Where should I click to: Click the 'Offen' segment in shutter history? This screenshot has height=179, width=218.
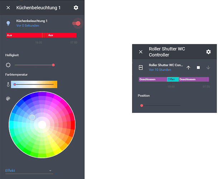coord(173,79)
